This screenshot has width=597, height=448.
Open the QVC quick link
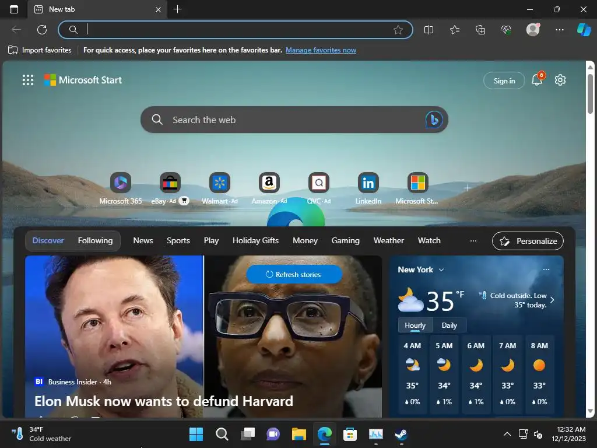click(319, 188)
